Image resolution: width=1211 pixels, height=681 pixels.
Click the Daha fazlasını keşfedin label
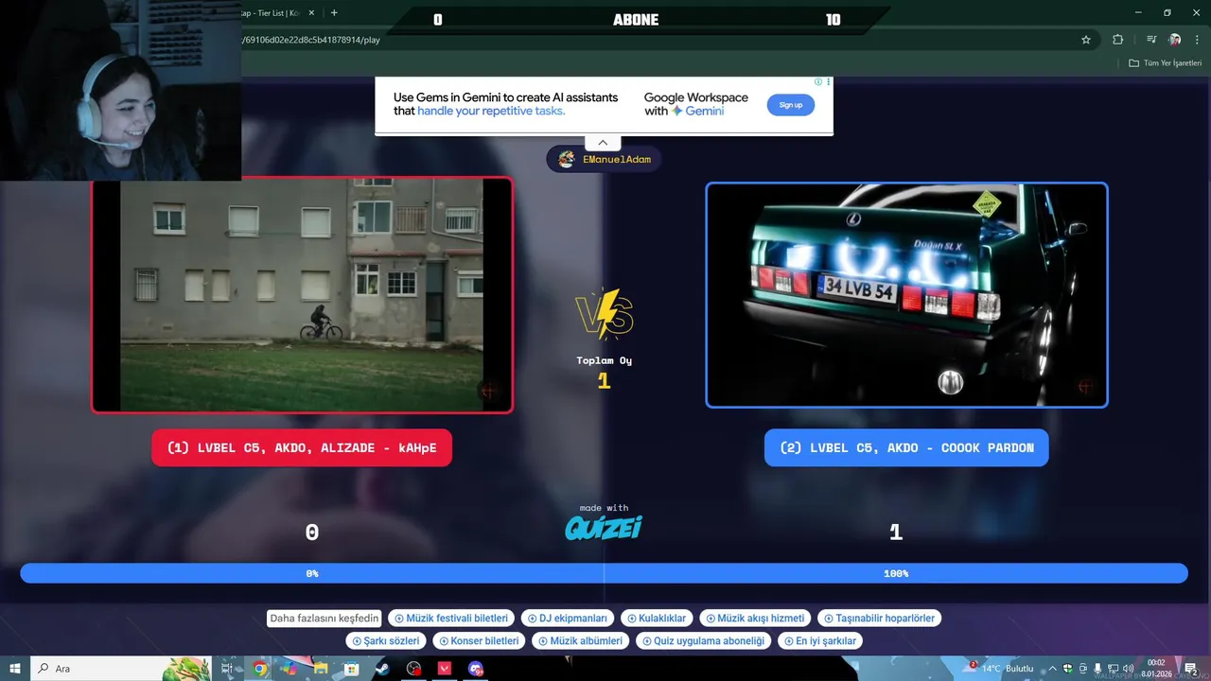click(325, 619)
